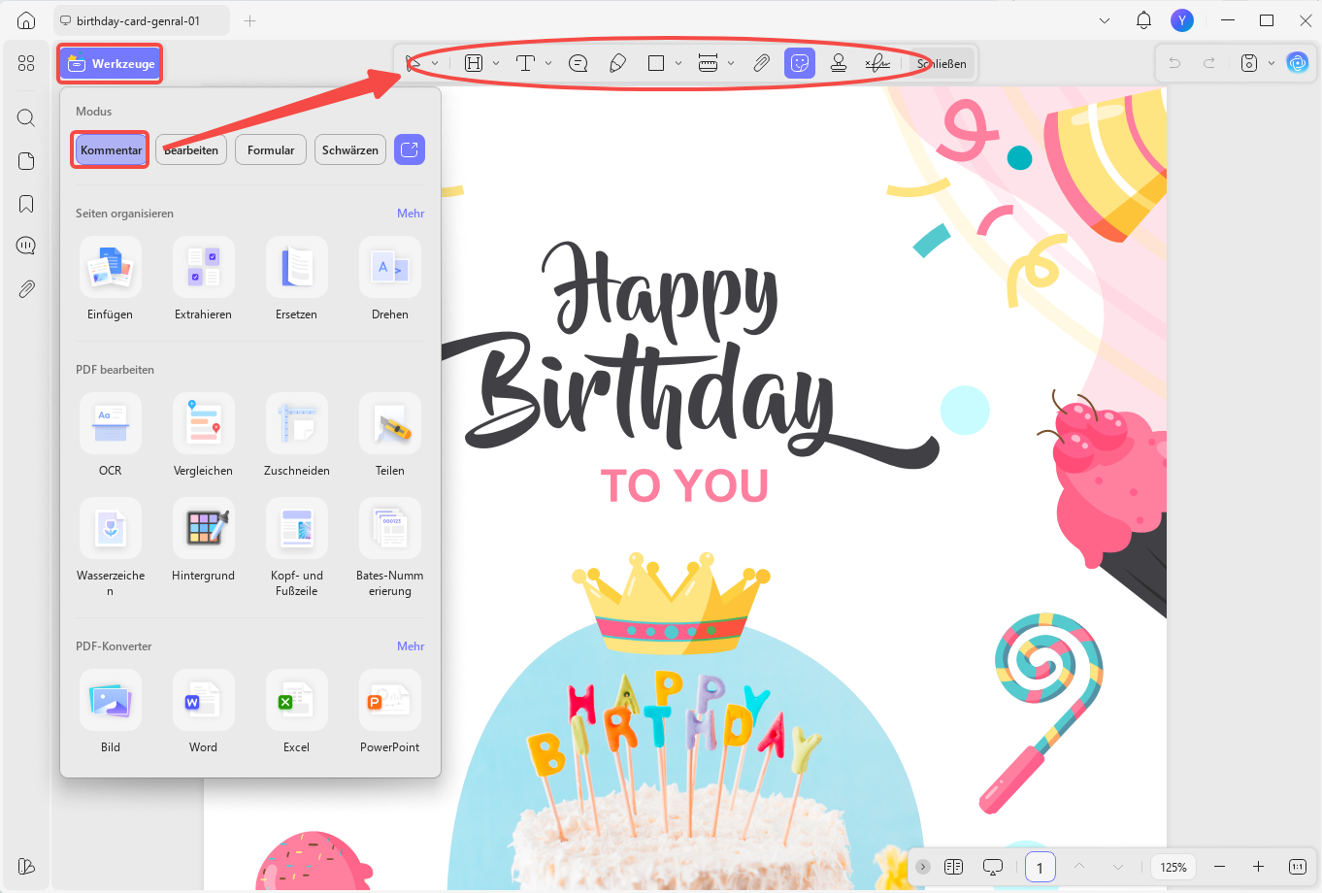Open the Vergleichen tool
This screenshot has height=893, width=1322.
tap(204, 435)
